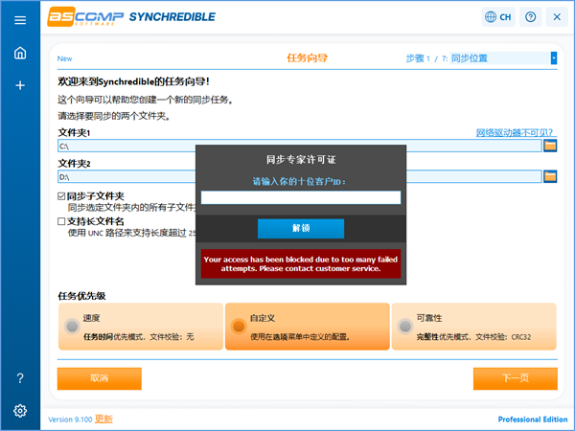575x431 pixels.
Task: Click the plus icon to add task
Action: tap(20, 85)
